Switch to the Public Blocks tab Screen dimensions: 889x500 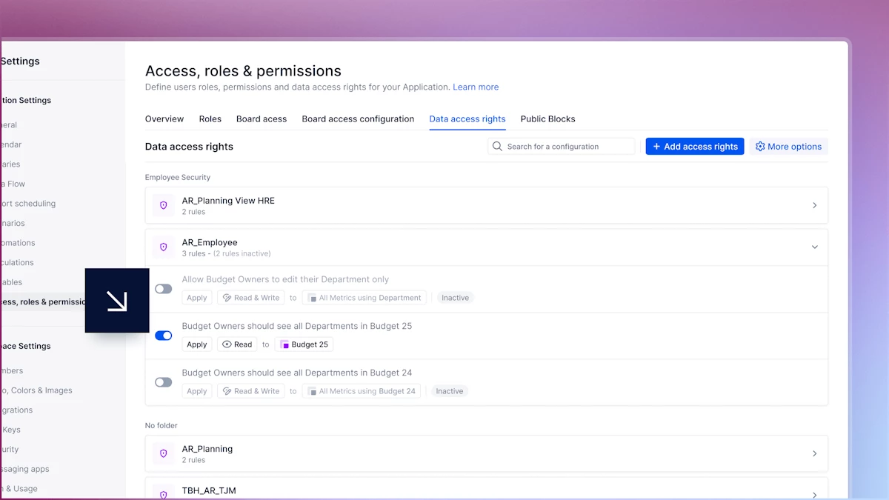point(547,119)
